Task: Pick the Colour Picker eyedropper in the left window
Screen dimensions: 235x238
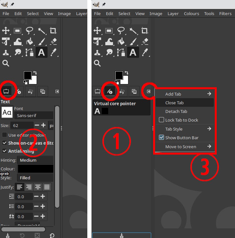Action: 54,52
